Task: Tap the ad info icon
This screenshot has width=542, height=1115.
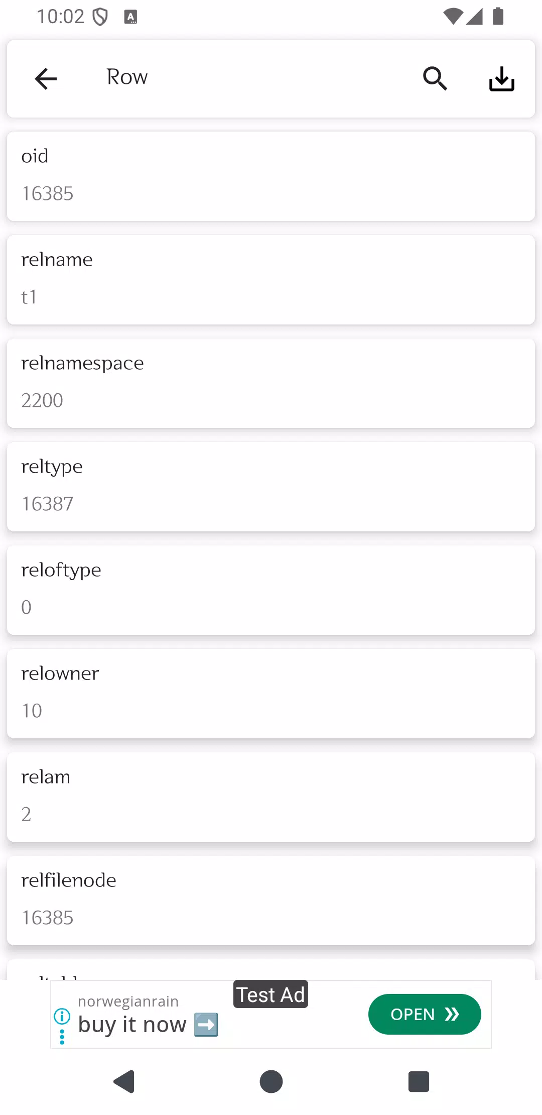Action: [x=62, y=1016]
